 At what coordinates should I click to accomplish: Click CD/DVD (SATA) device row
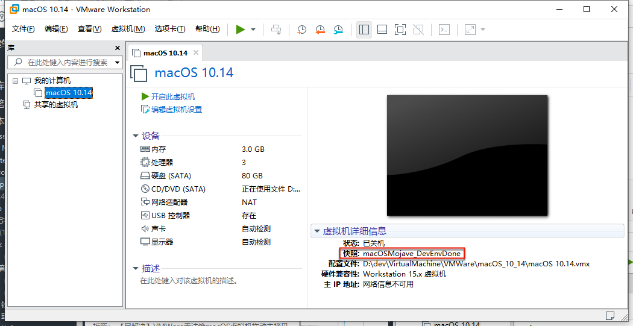[221, 189]
